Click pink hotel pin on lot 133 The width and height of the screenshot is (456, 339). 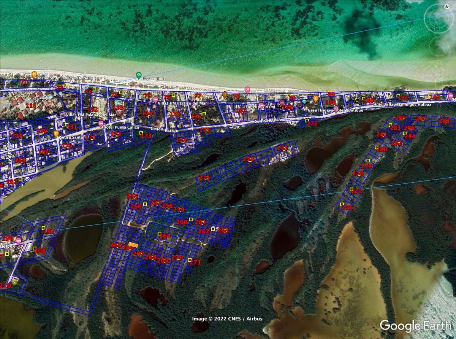[120, 111]
